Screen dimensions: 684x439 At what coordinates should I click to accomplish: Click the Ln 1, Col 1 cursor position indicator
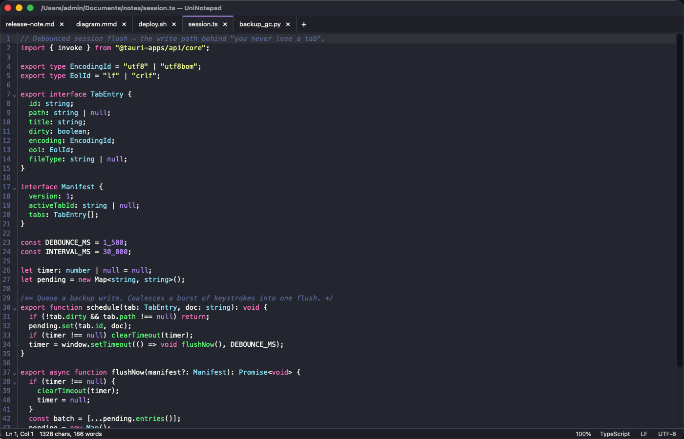click(20, 434)
